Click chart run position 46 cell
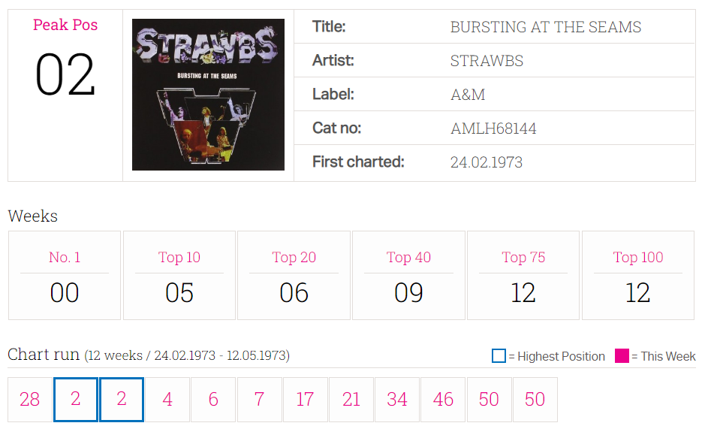Image resolution: width=705 pixels, height=435 pixels. (x=443, y=400)
